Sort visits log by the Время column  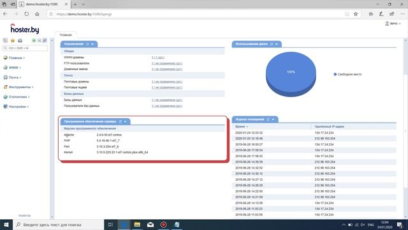242,126
